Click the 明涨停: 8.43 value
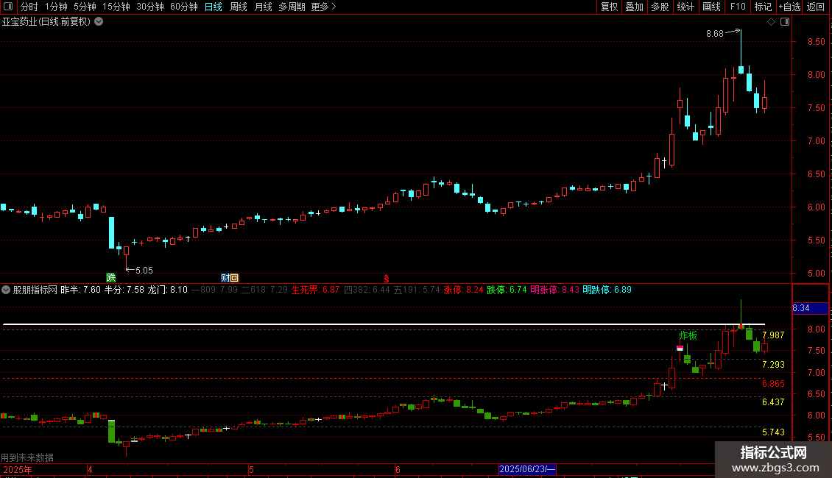 [554, 290]
